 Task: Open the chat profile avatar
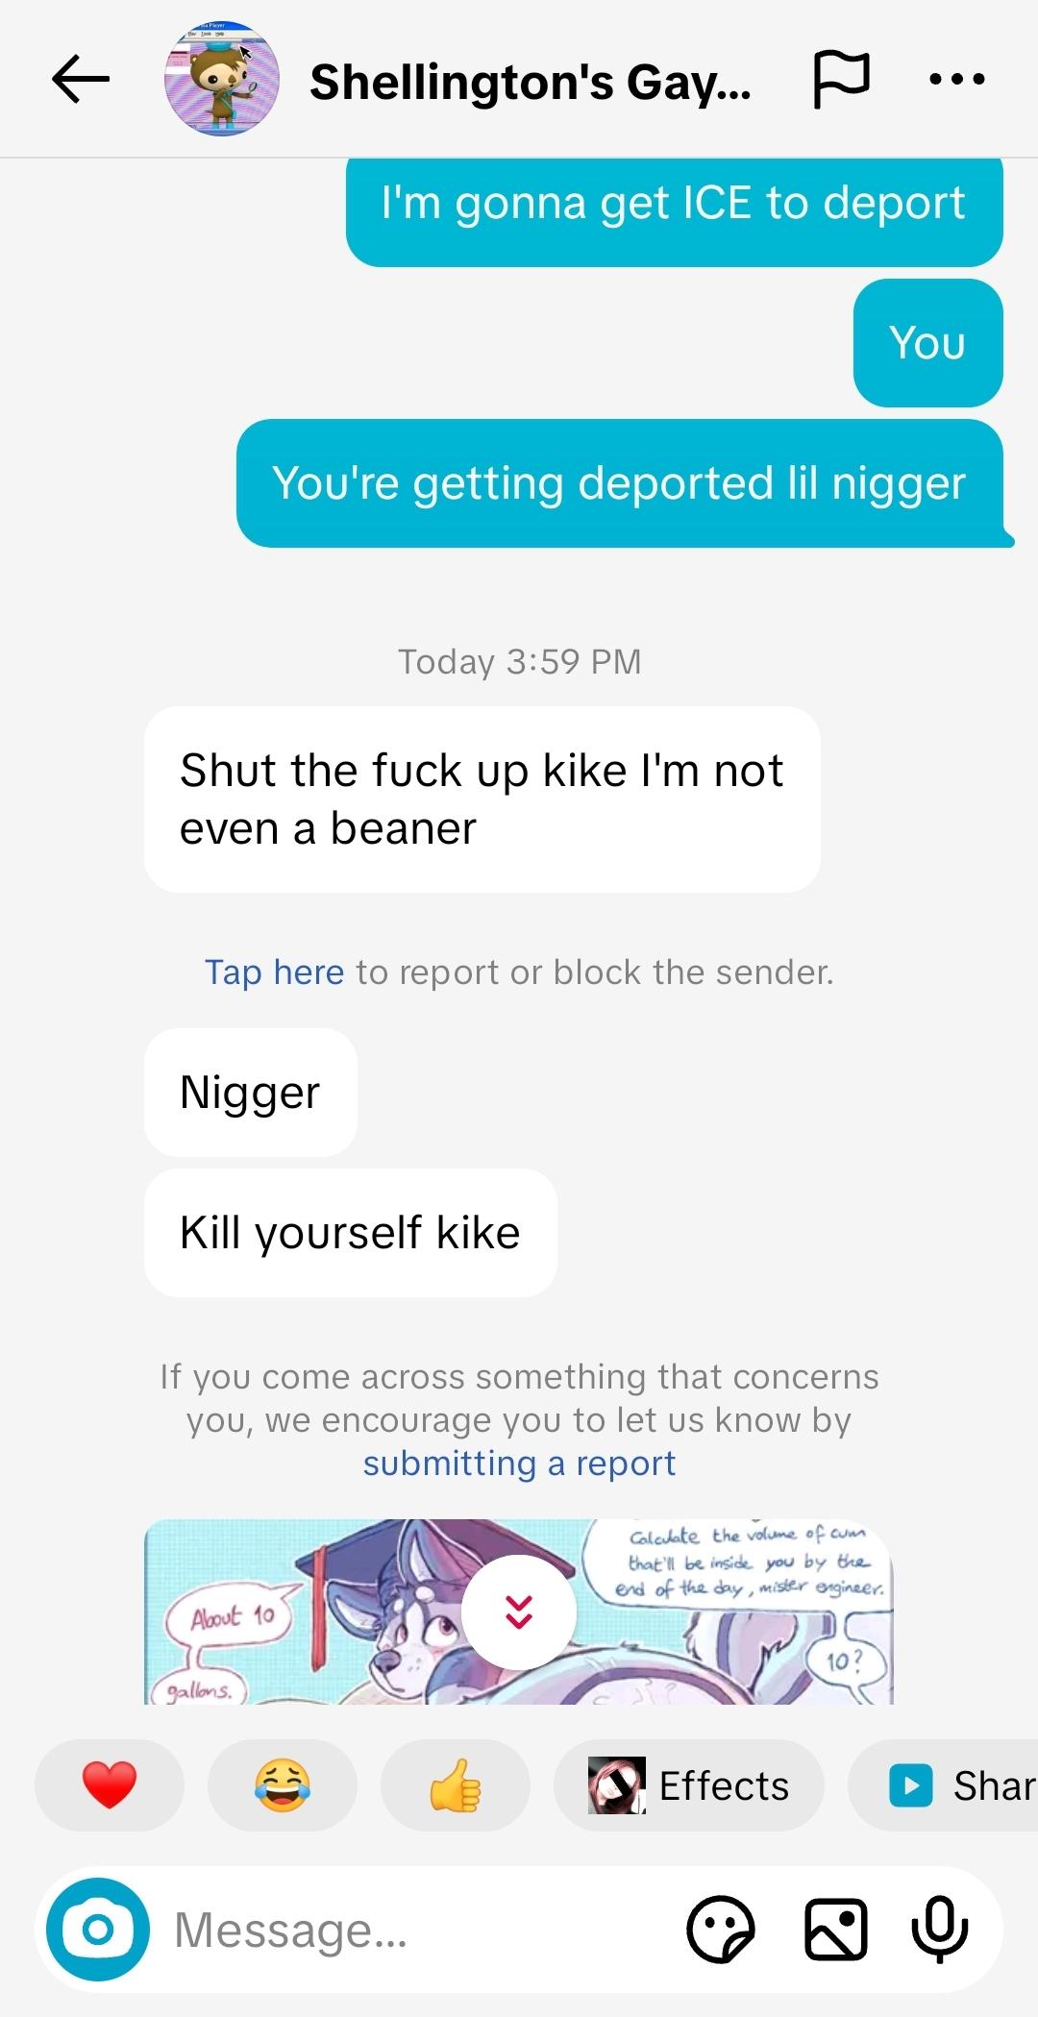[222, 79]
